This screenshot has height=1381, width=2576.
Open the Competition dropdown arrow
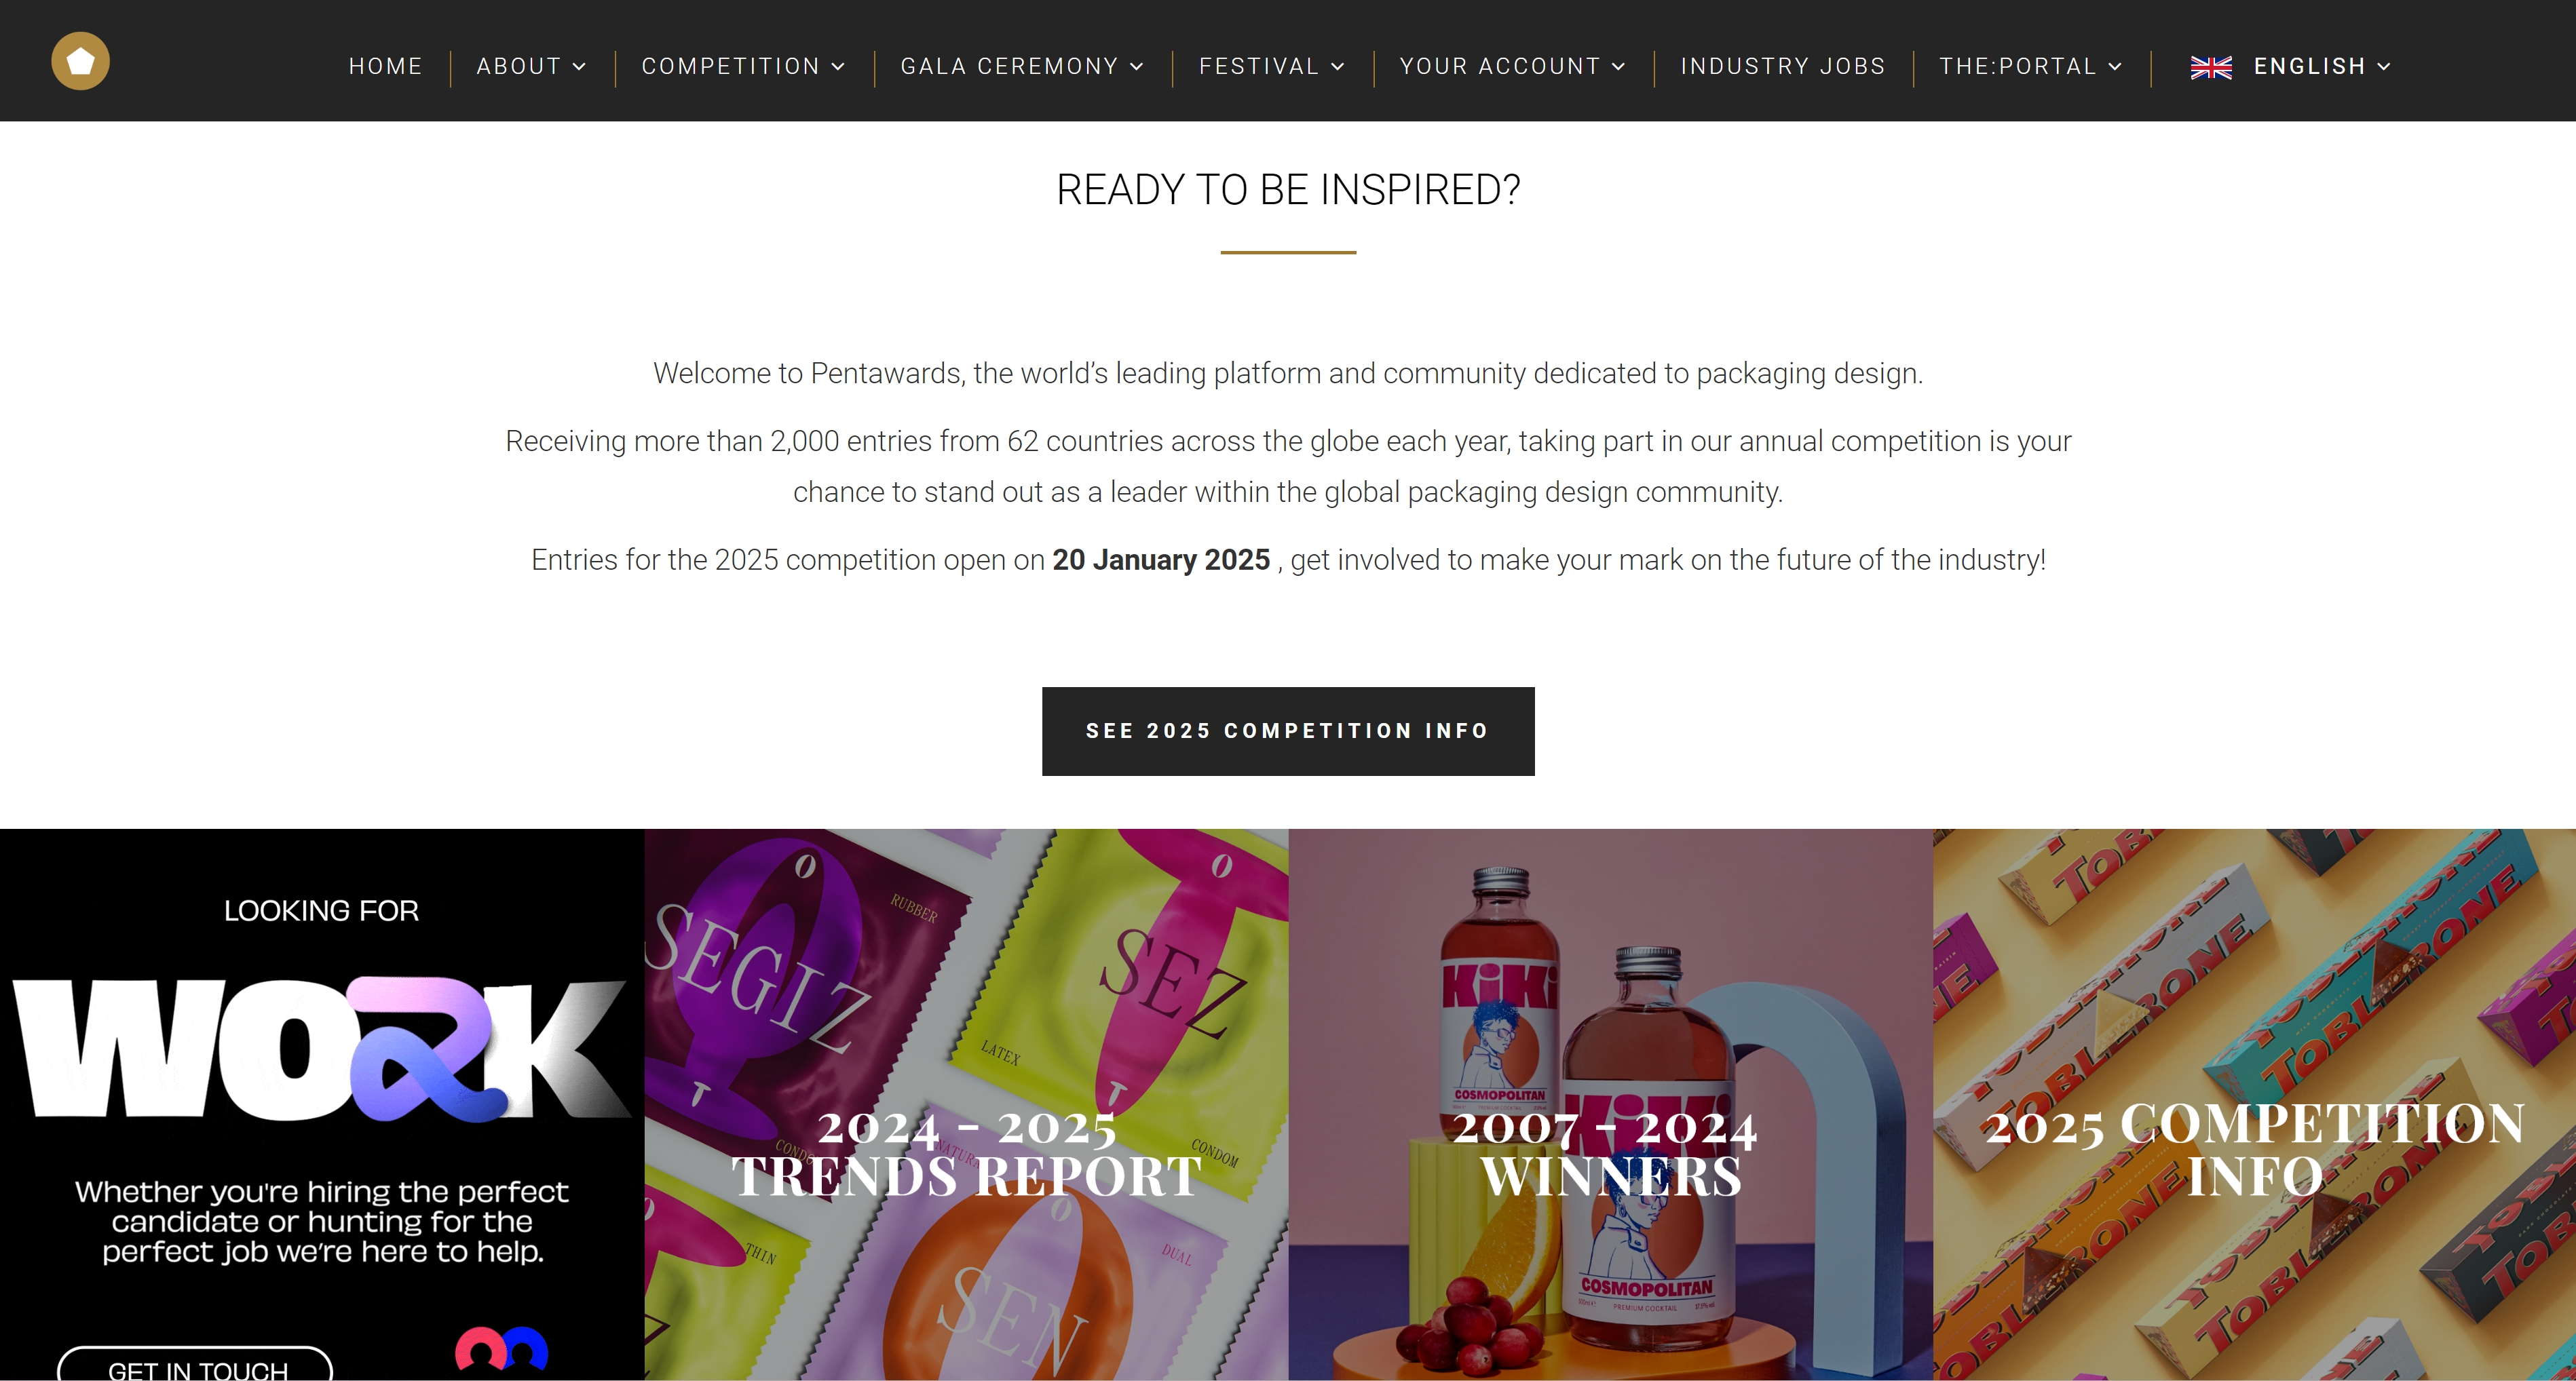(x=838, y=67)
